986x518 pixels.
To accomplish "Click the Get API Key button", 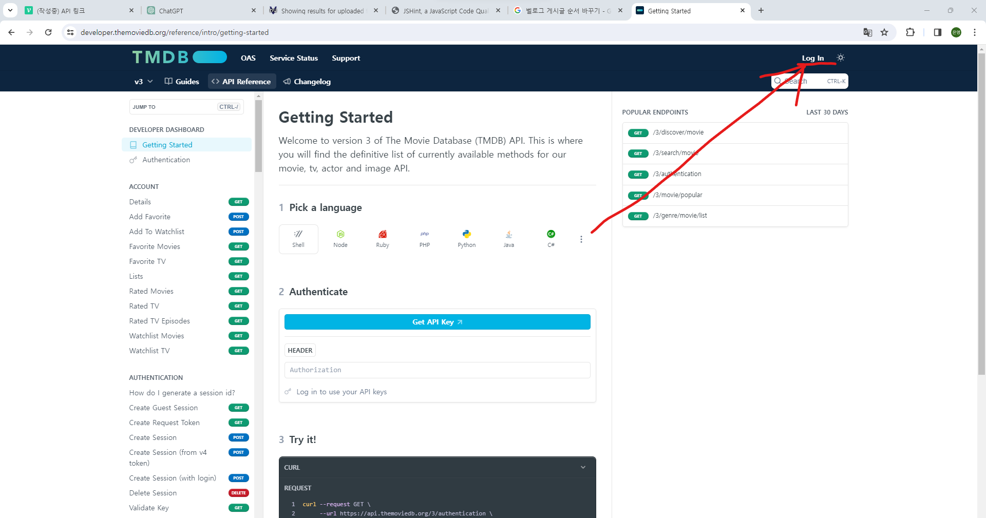I will (437, 322).
